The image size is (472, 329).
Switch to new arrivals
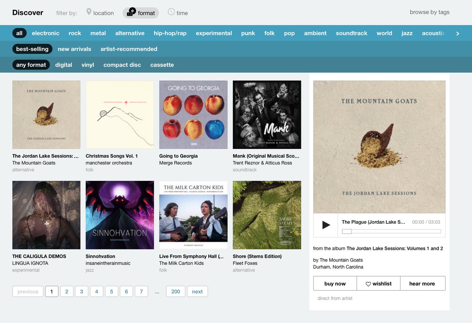click(x=74, y=49)
